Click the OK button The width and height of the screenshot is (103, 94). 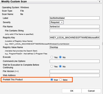tap(72, 91)
